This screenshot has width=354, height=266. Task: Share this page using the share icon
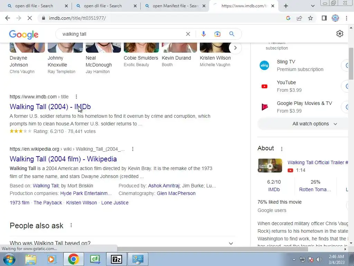coord(299,18)
